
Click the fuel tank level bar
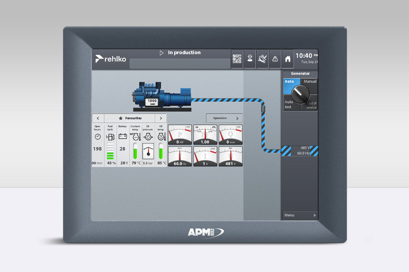(110, 152)
